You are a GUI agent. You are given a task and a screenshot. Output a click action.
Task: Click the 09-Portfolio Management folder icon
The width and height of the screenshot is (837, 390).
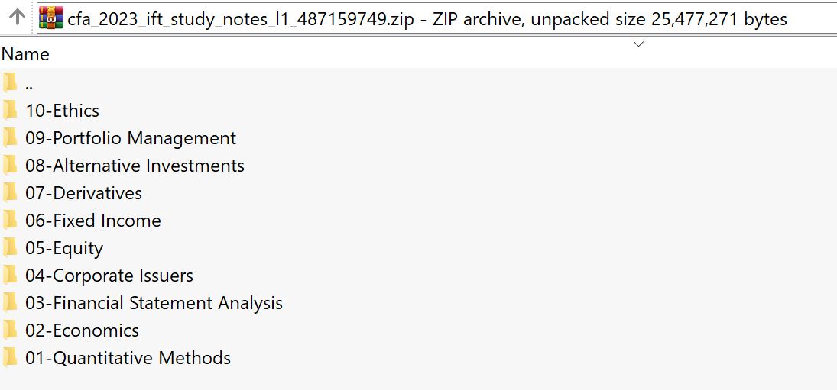[11, 138]
